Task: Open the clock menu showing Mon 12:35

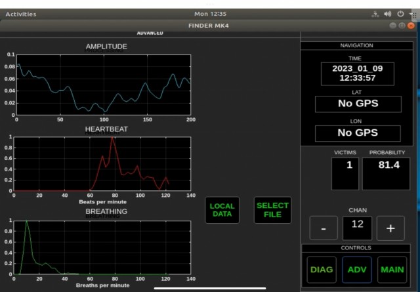Action: 210,14
